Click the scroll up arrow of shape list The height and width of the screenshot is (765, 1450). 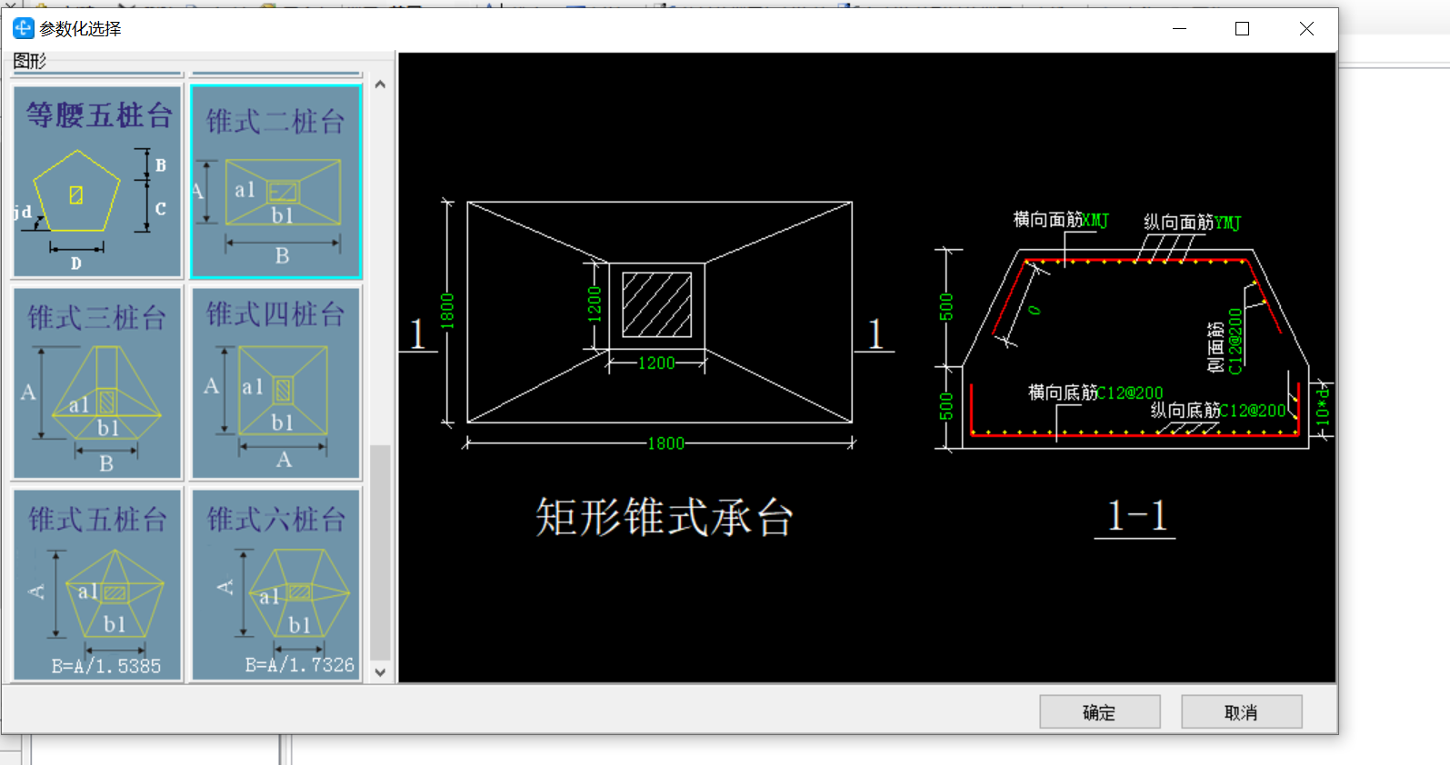coord(380,84)
